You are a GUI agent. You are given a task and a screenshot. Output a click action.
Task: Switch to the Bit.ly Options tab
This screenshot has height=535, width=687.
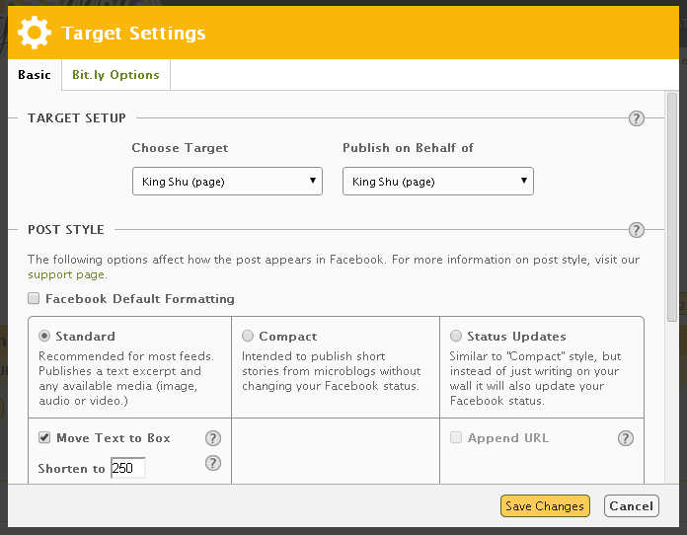(x=115, y=75)
